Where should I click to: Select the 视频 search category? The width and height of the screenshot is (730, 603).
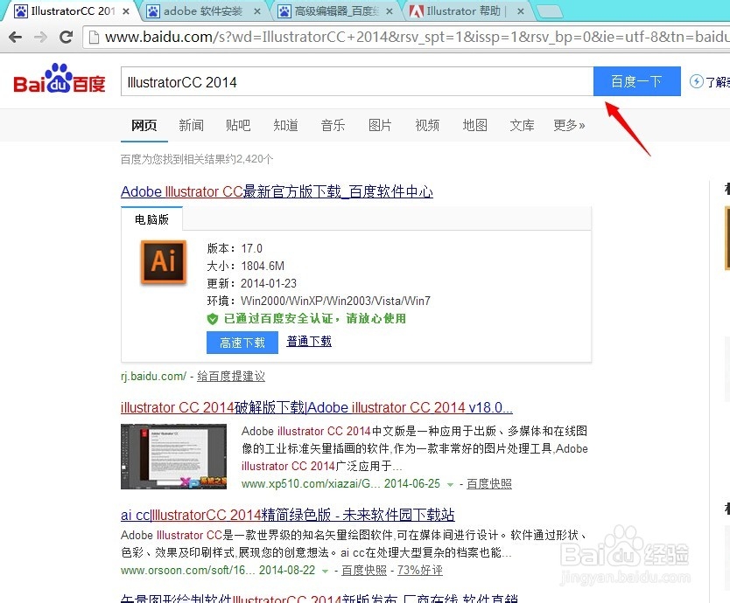(427, 125)
